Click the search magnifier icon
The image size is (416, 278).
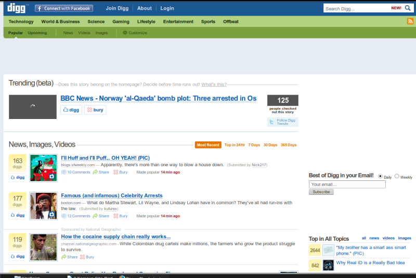[407, 8]
